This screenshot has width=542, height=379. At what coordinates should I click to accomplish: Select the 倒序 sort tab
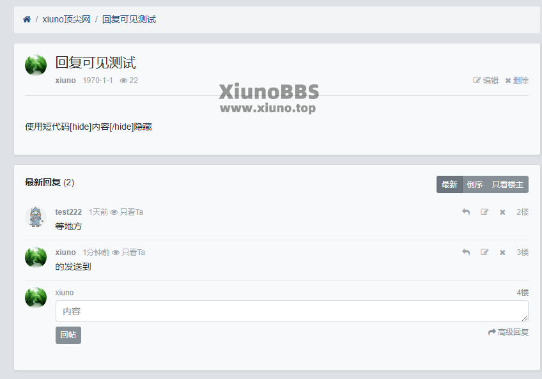(475, 184)
